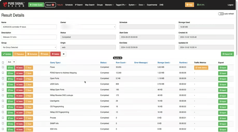Screen dimensions: 238x132
Task: Open the Malware menu in navbar
Action: [x=109, y=5]
